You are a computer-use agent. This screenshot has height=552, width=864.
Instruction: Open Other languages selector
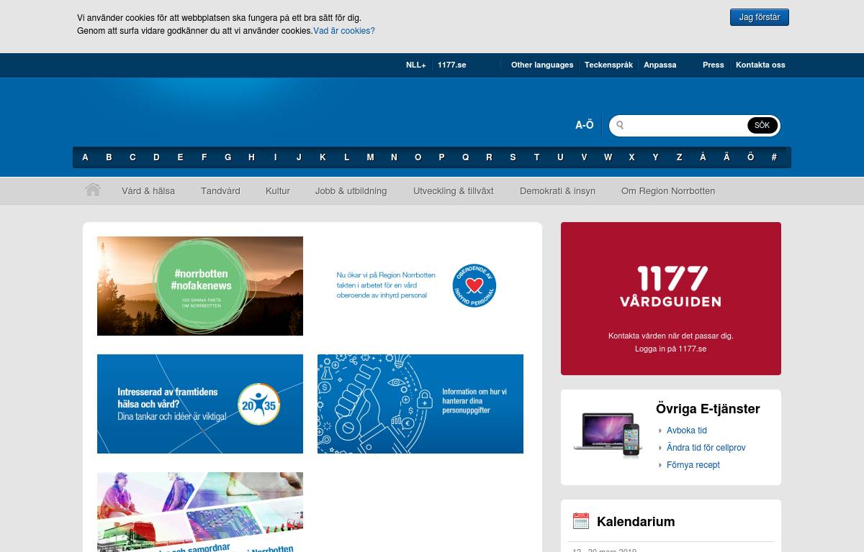[541, 65]
